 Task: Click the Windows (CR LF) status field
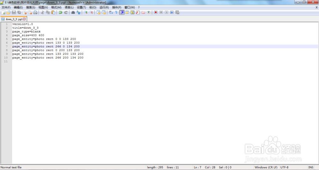[x=266, y=167]
